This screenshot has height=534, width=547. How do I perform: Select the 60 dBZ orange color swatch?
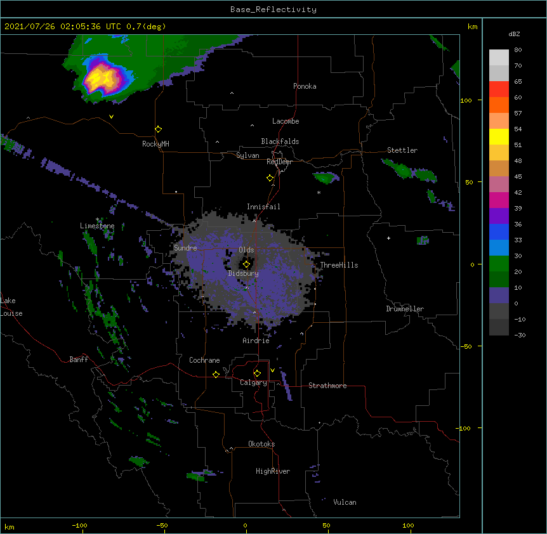click(499, 105)
